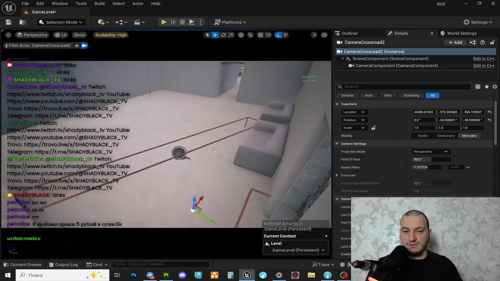The width and height of the screenshot is (500, 281).
Task: Open Details help question mark icon
Action: 482,42
